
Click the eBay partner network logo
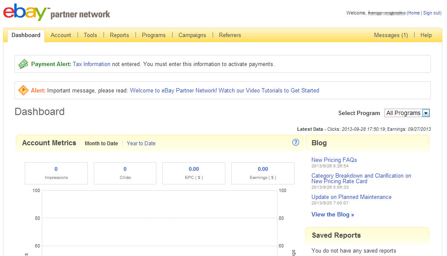pyautogui.click(x=56, y=12)
